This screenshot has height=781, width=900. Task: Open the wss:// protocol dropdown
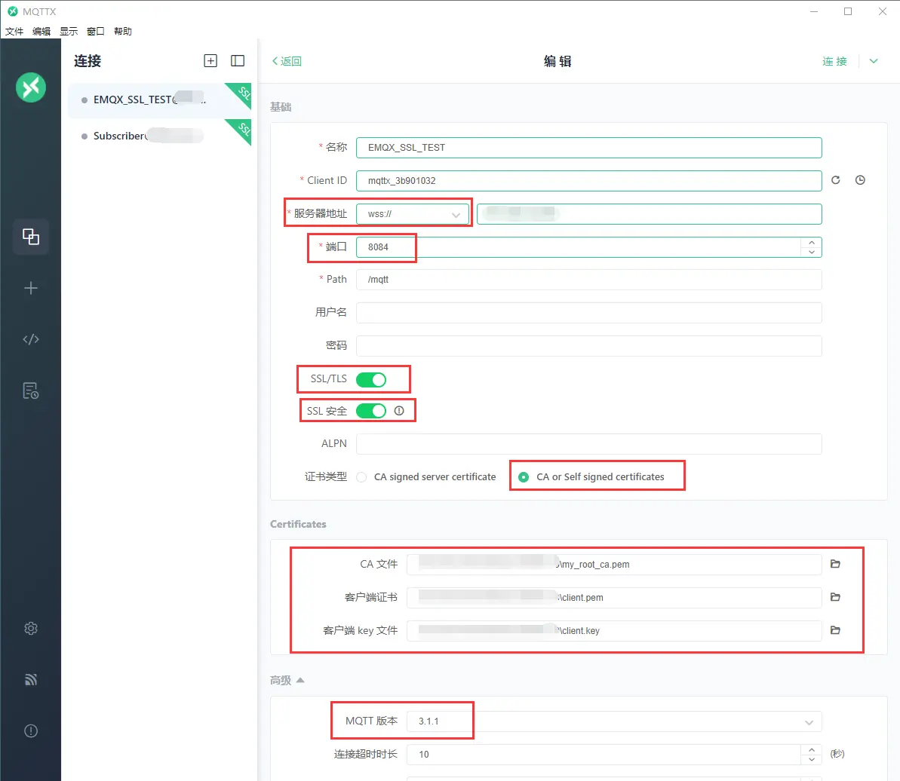coord(413,214)
